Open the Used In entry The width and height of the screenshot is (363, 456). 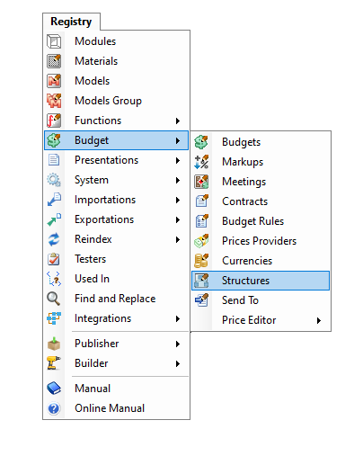click(x=116, y=279)
